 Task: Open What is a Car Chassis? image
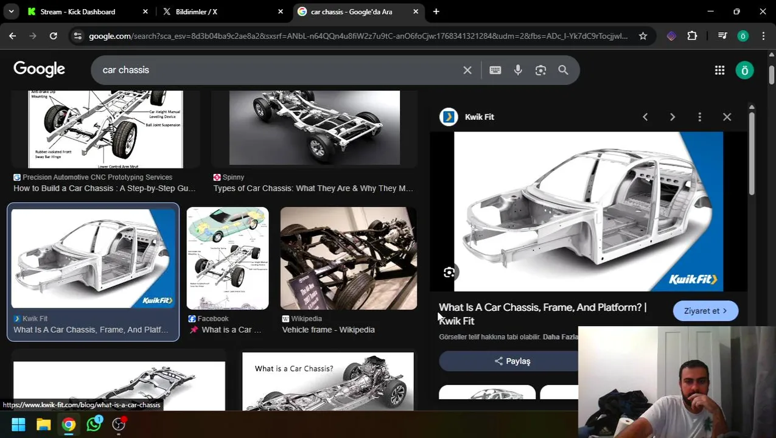[328, 381]
